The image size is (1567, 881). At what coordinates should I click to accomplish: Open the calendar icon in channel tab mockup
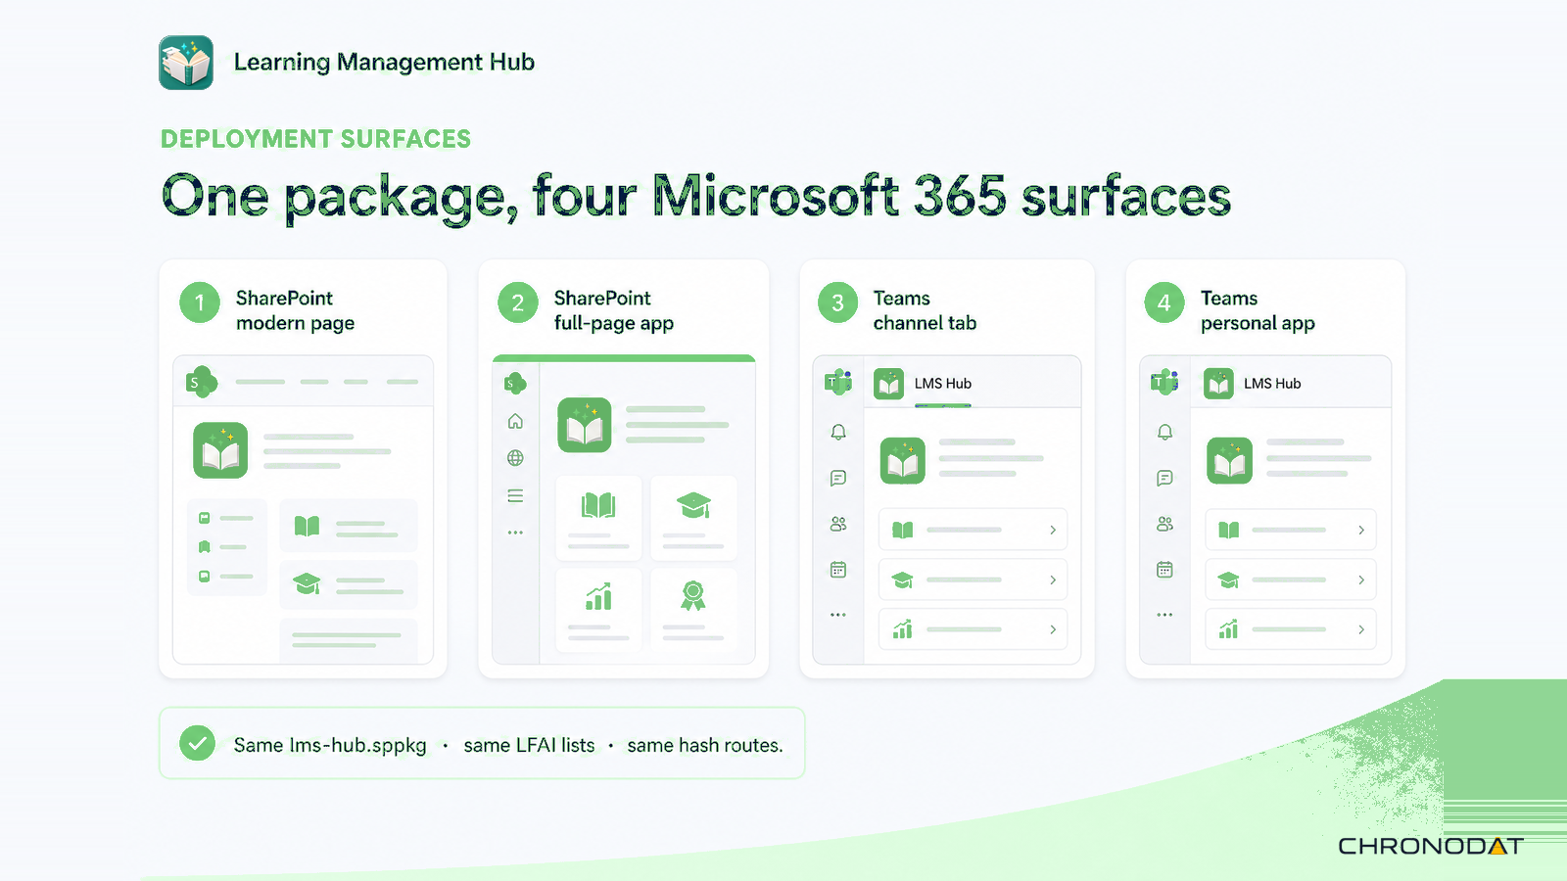(838, 570)
